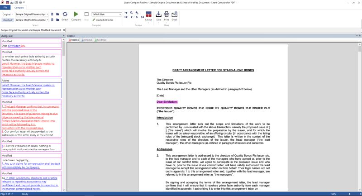This screenshot has width=362, height=196.
Task: Clear the modified document with trash icon
Action: pyautogui.click(x=52, y=20)
